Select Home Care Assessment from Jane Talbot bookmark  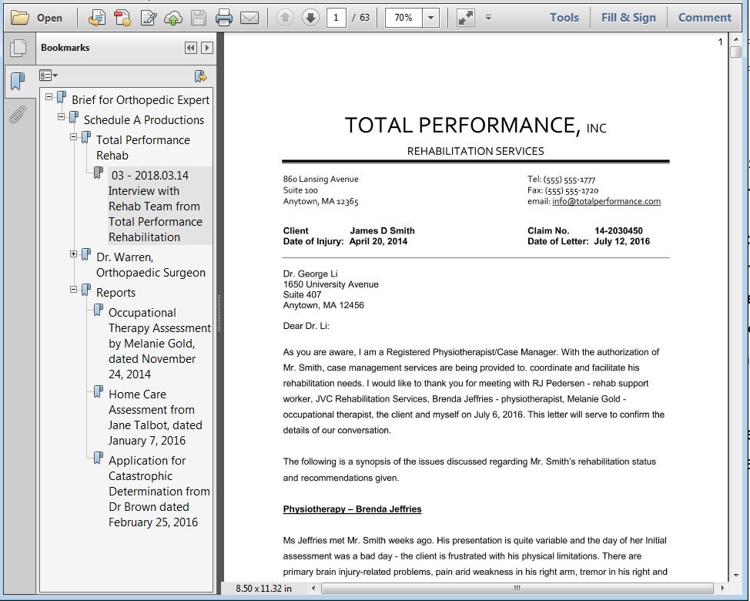pos(155,418)
